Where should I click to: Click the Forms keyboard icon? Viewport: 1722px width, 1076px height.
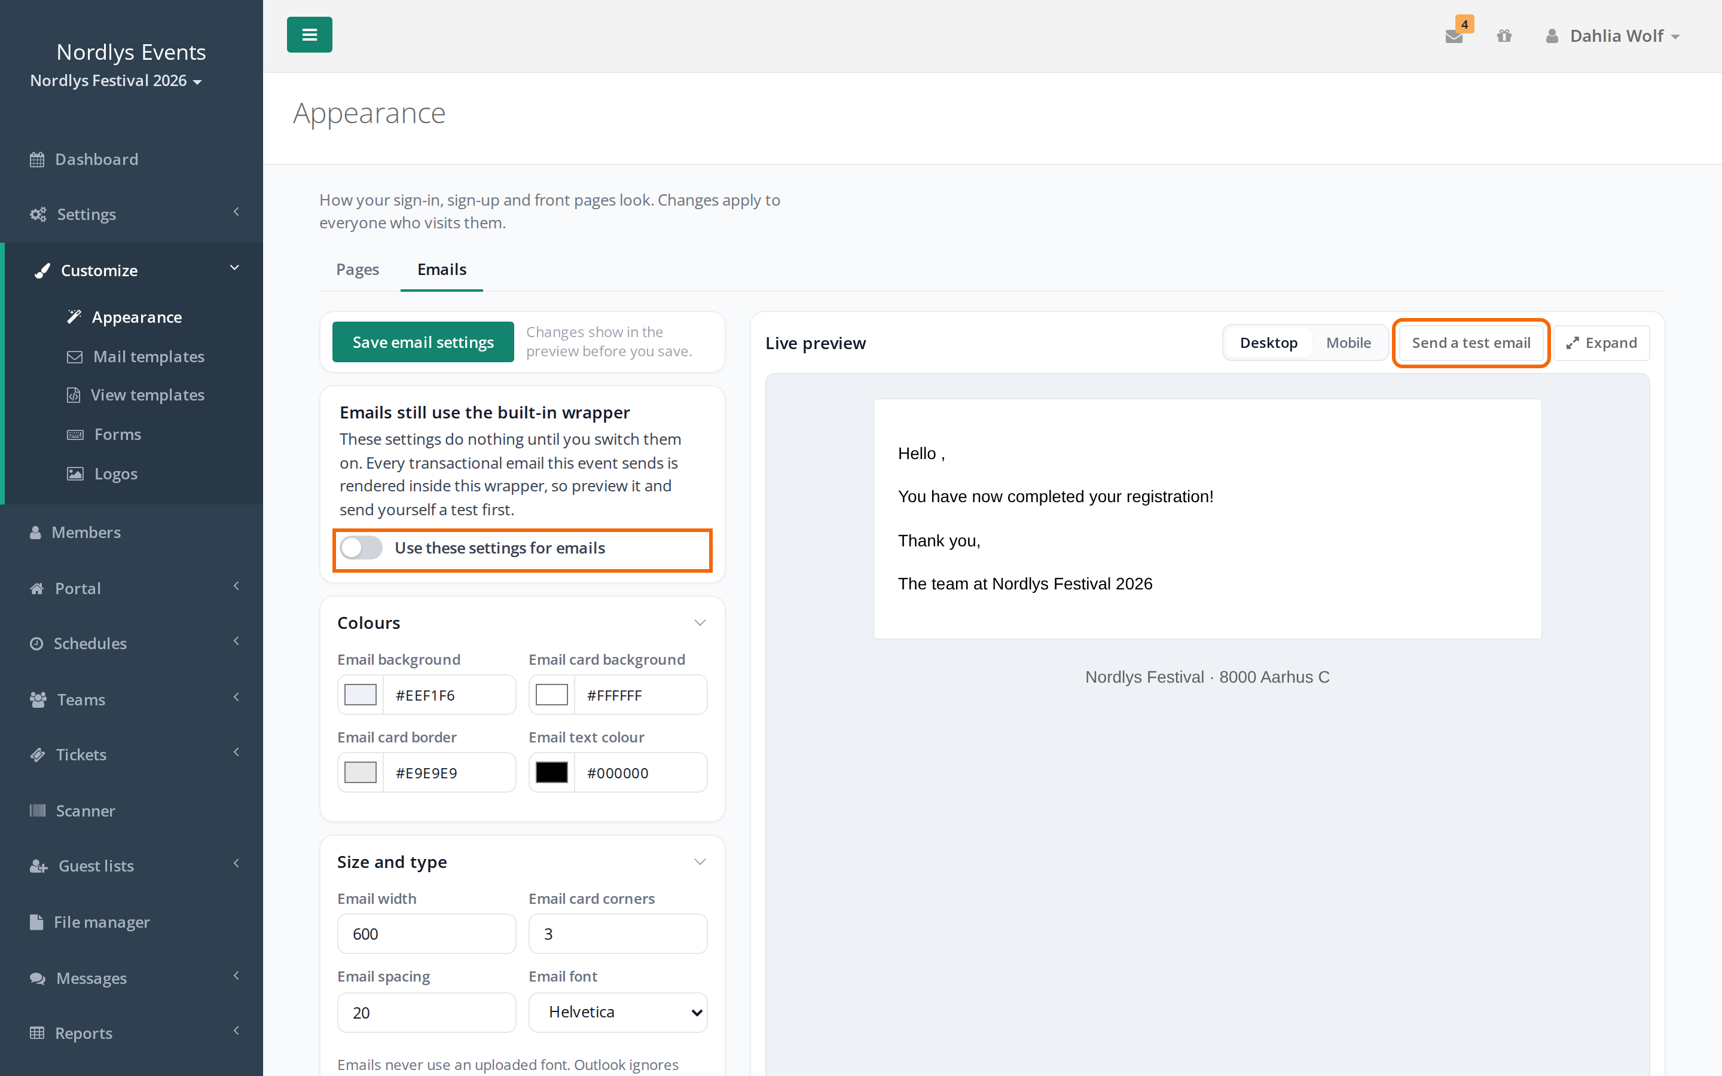[x=75, y=434]
